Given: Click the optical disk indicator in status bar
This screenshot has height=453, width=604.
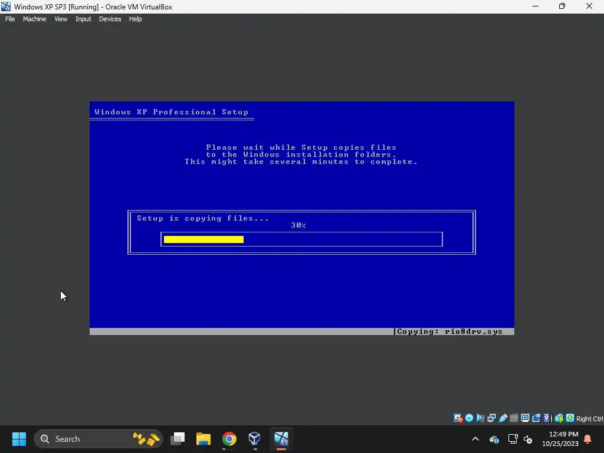Looking at the screenshot, I should tap(469, 418).
